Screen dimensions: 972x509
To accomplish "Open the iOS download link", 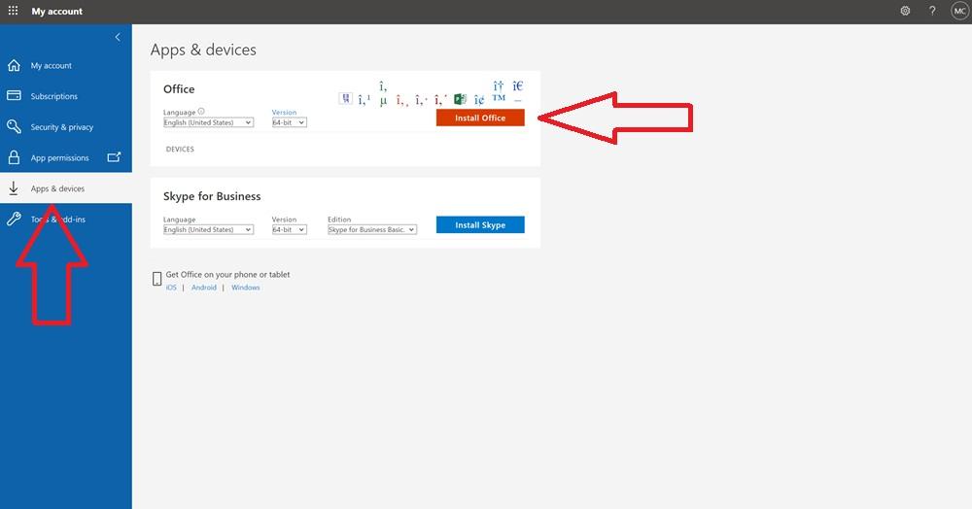I will pyautogui.click(x=171, y=288).
